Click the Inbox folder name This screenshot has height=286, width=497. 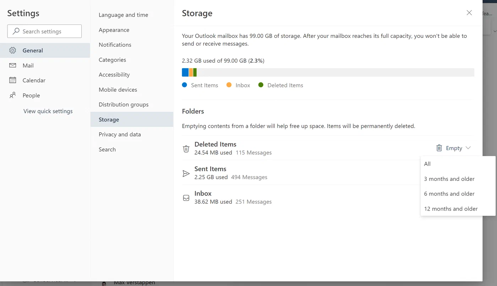203,193
